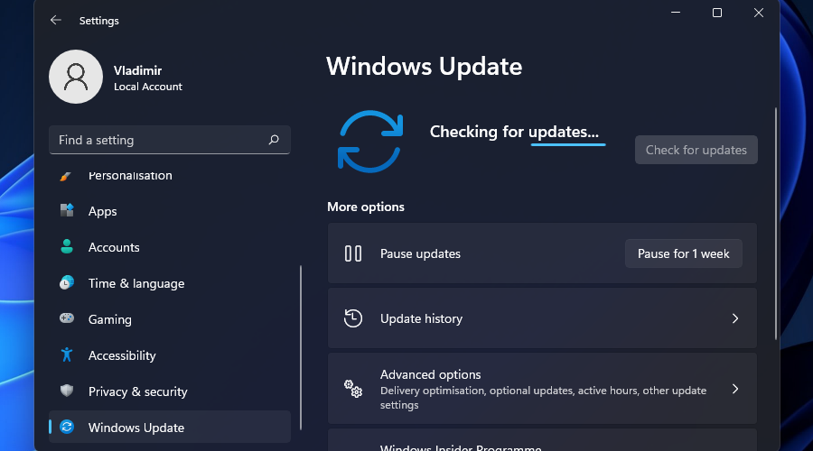The height and width of the screenshot is (451, 813).
Task: Click the Vladimir user avatar
Action: coord(76,77)
